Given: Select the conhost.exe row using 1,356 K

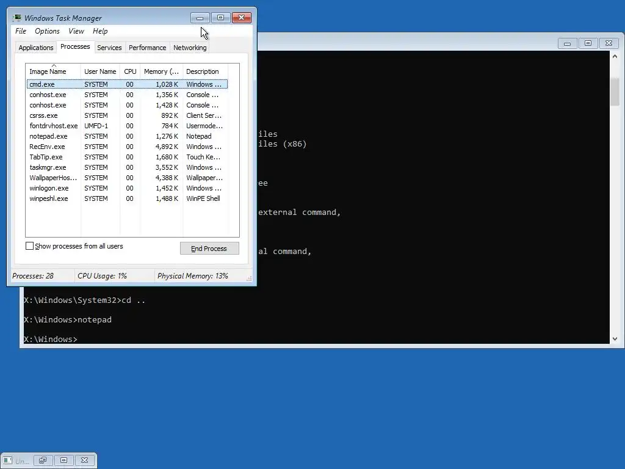Looking at the screenshot, I should point(127,95).
